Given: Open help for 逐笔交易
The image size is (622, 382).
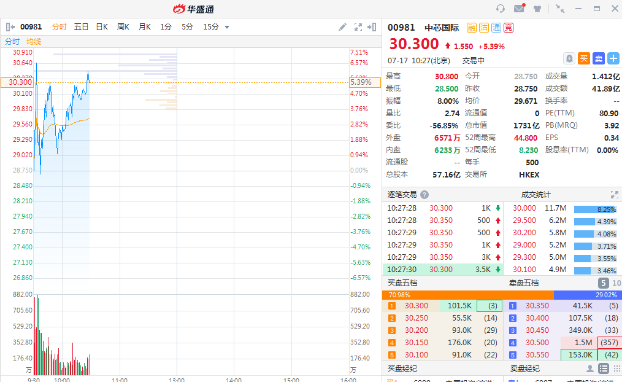Looking at the screenshot, I should tap(424, 195).
